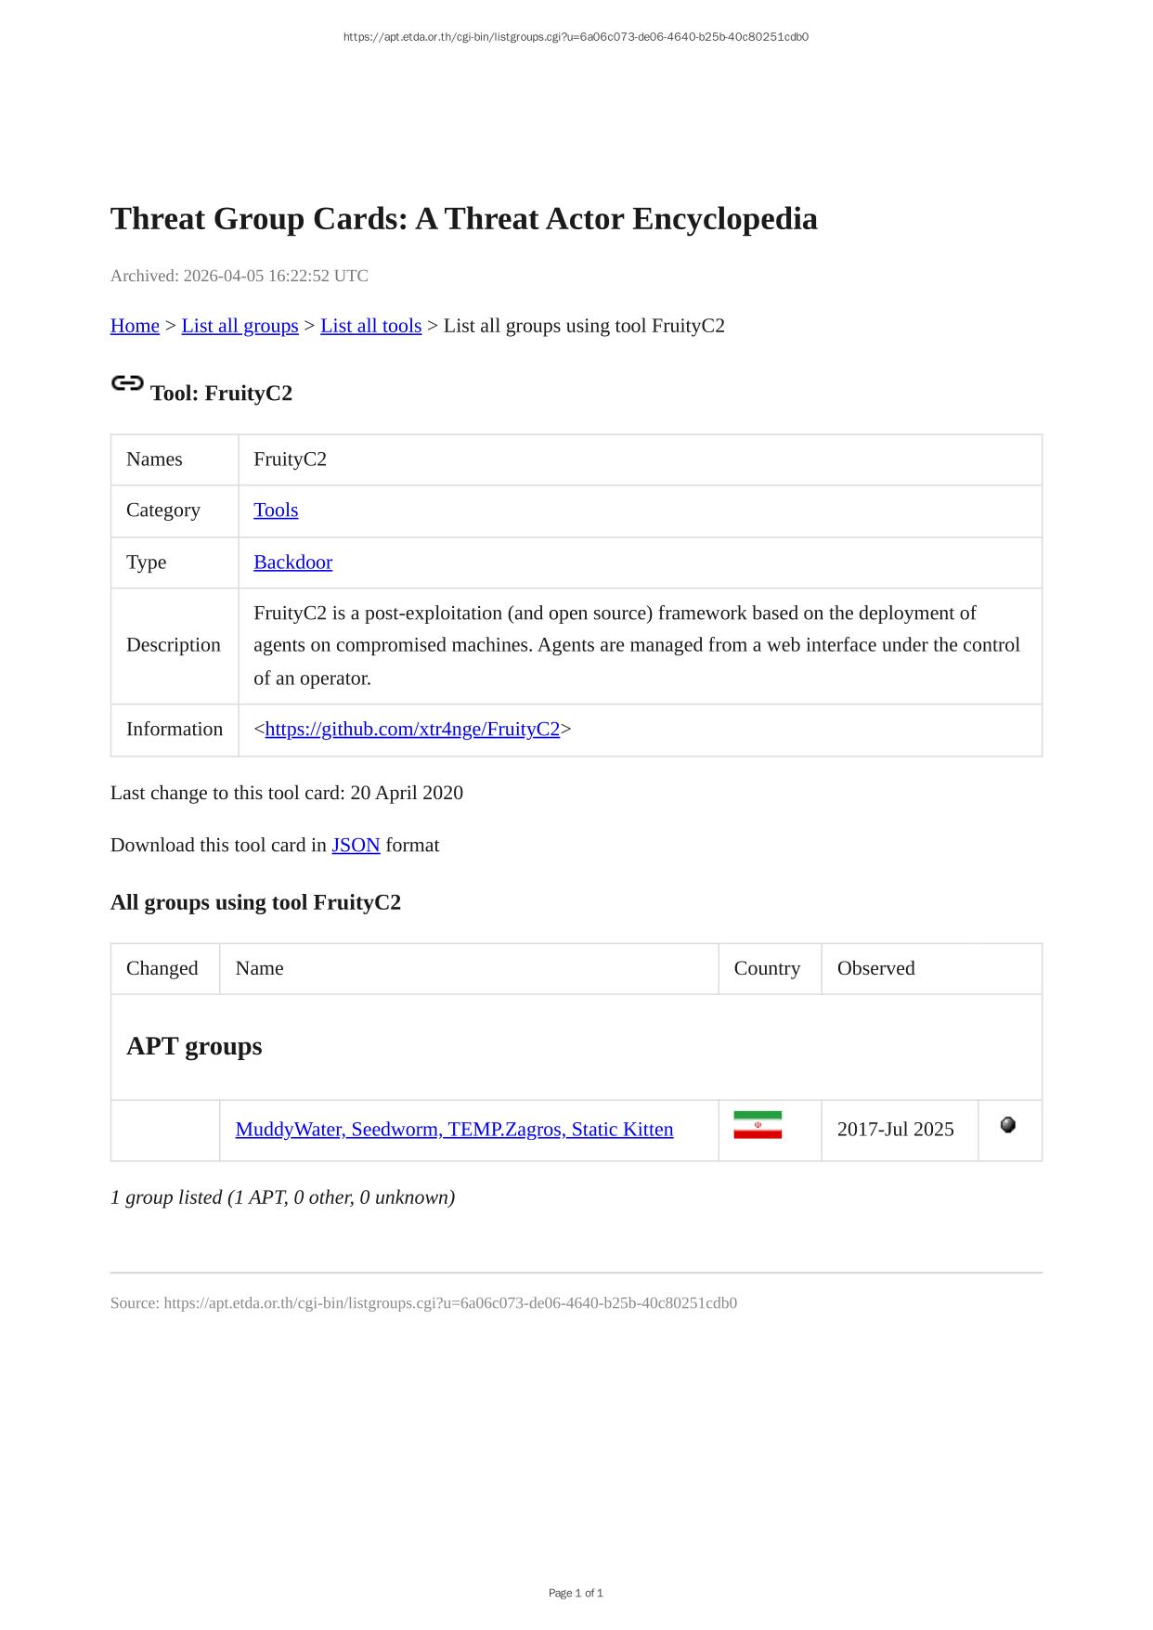This screenshot has width=1153, height=1630.
Task: Click the 2017-Jul 2025 observed date cell
Action: tap(895, 1130)
